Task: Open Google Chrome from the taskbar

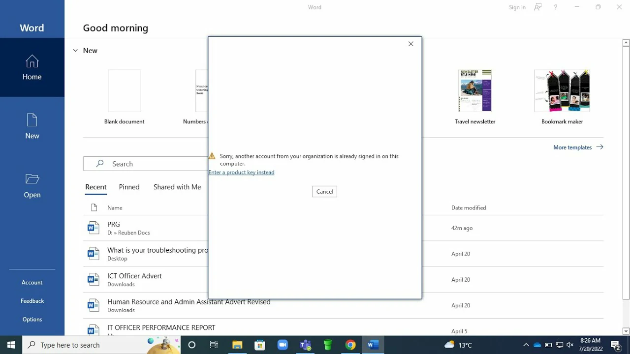Action: [350, 345]
